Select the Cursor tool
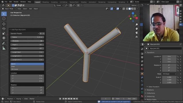The image size is (183, 103). pos(4,19)
